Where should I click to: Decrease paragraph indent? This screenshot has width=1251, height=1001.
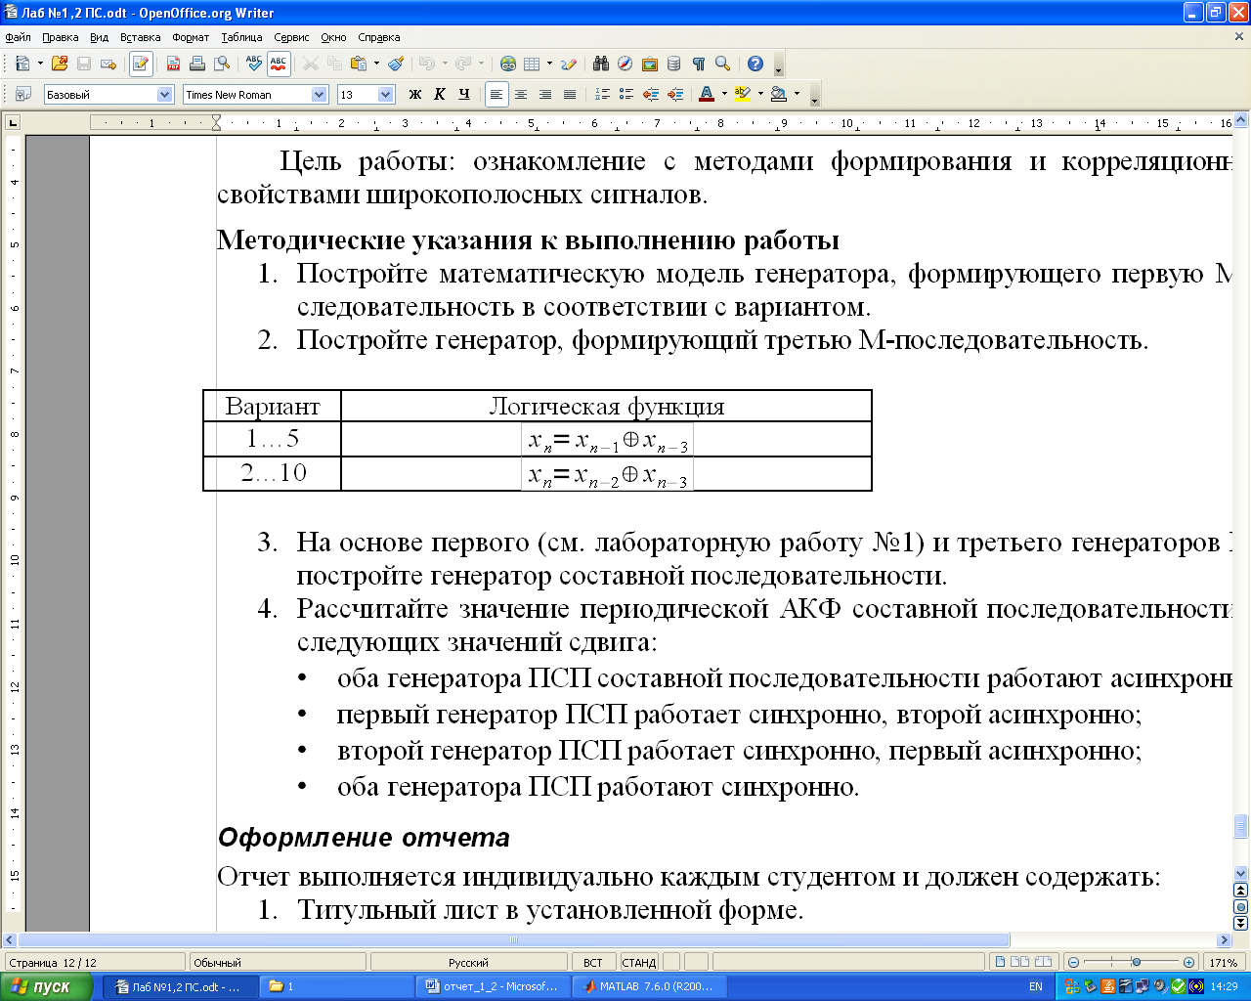point(651,94)
